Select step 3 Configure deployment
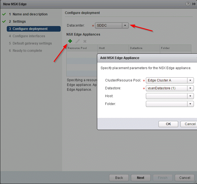 tap(30, 29)
